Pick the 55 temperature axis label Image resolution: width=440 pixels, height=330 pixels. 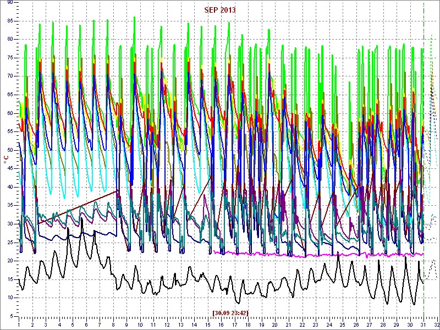[10, 131]
